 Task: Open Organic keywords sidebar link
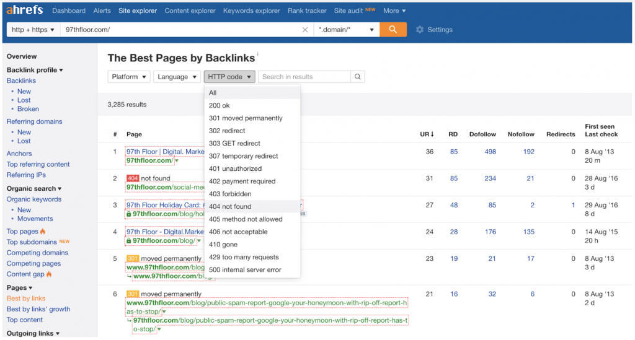(x=34, y=199)
